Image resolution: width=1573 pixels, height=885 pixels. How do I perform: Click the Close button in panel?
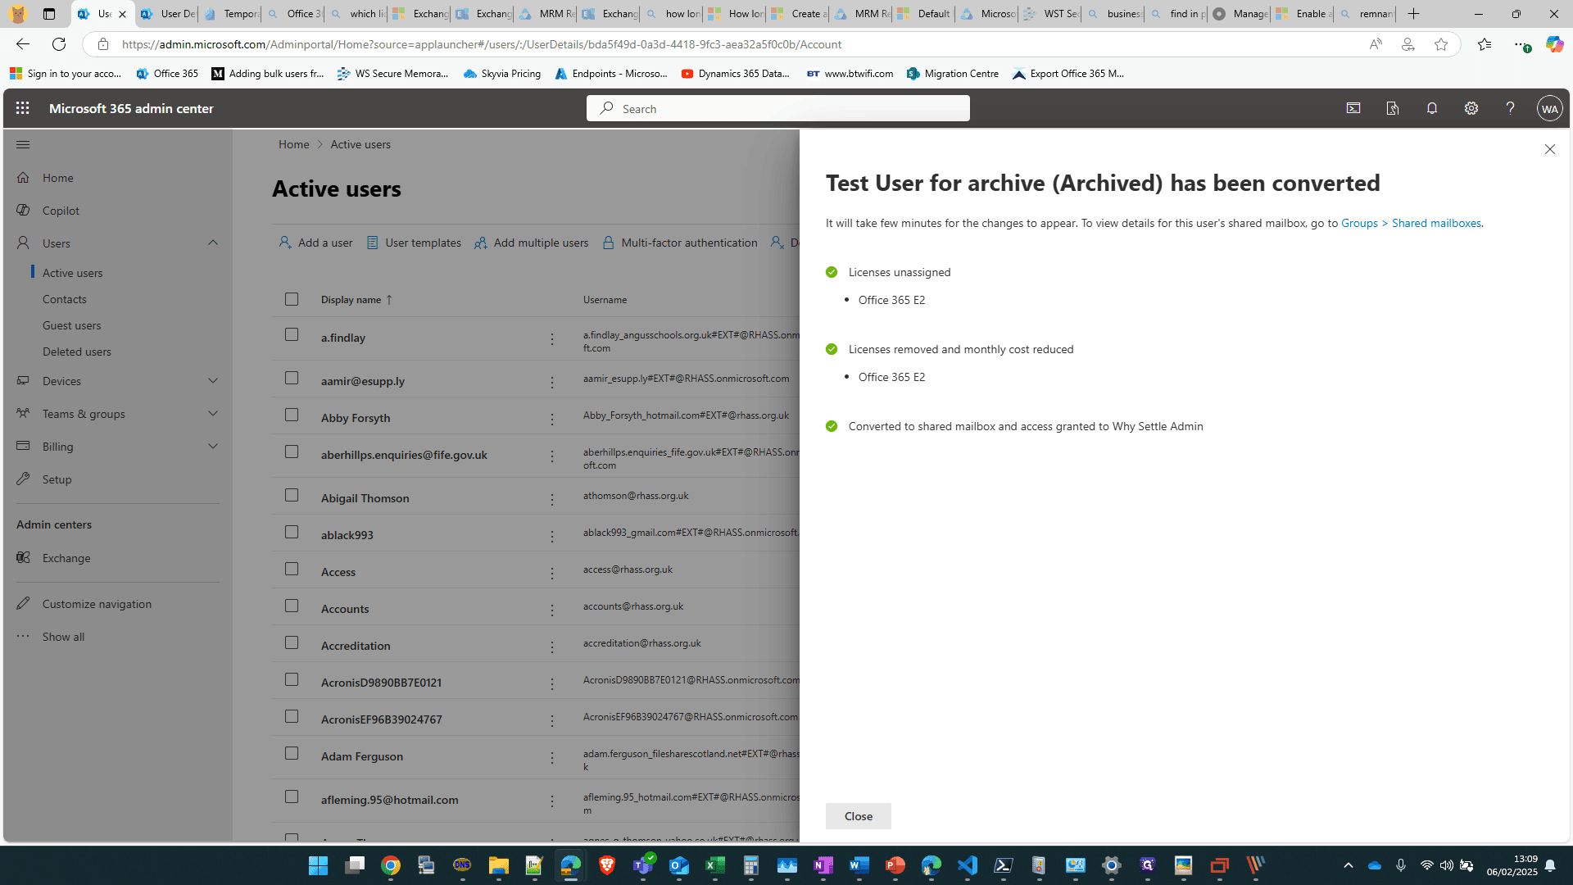[x=858, y=816]
